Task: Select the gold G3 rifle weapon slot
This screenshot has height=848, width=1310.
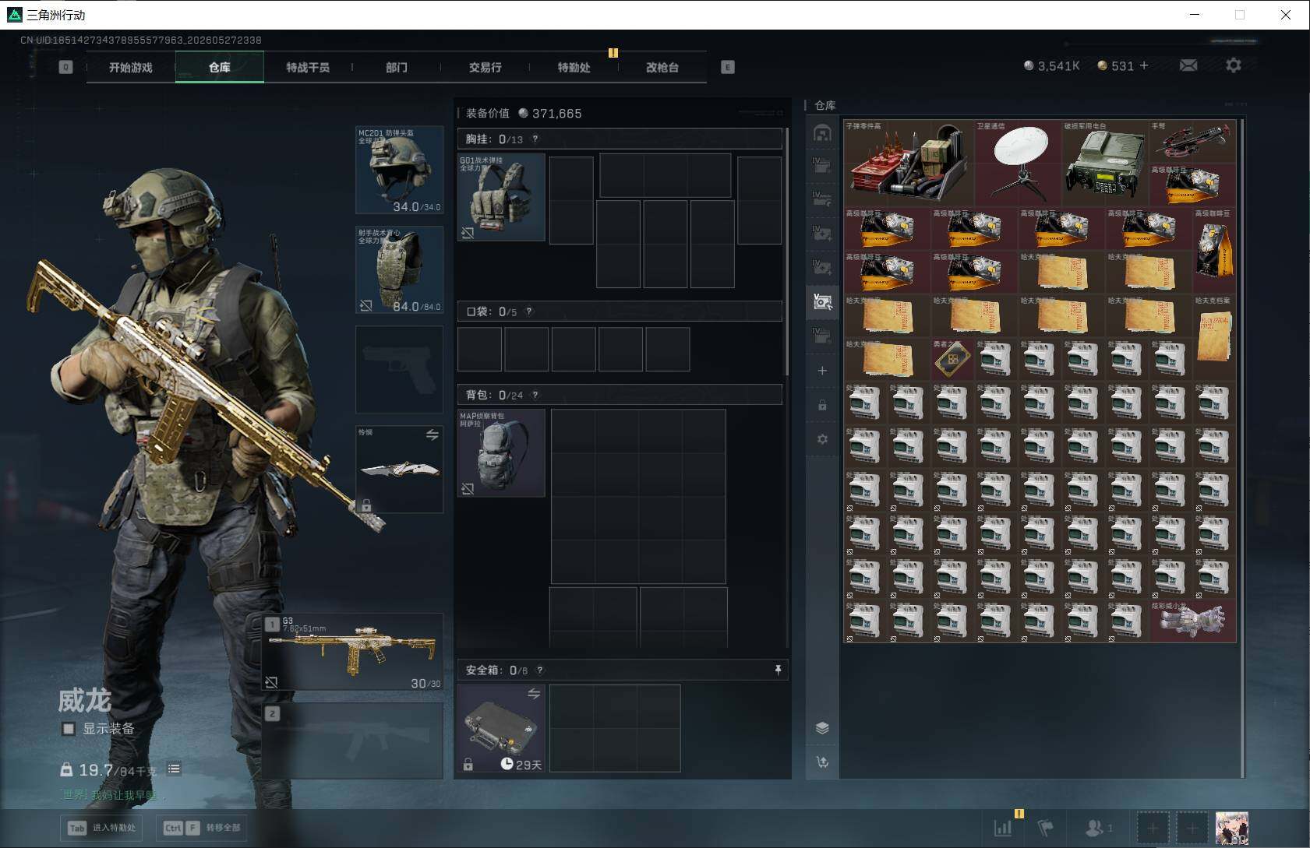Action: [x=353, y=652]
